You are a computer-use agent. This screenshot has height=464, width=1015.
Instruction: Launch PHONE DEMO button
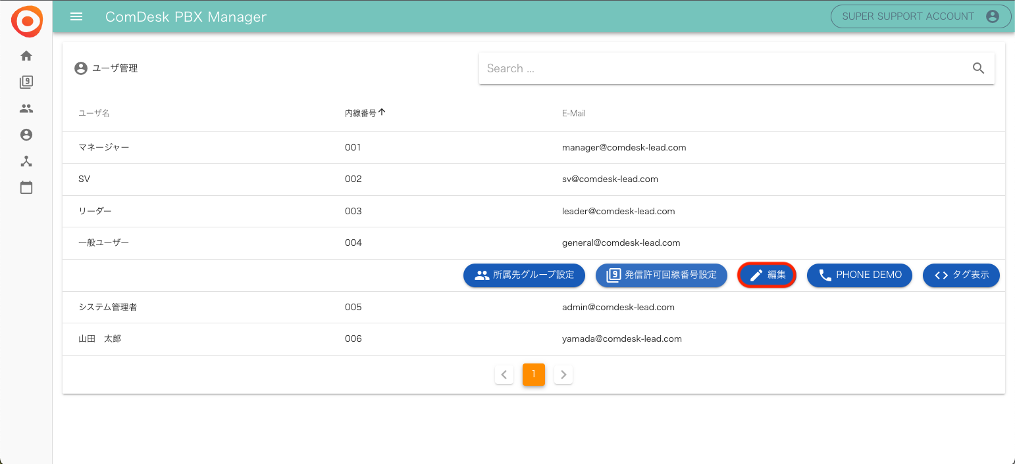859,275
